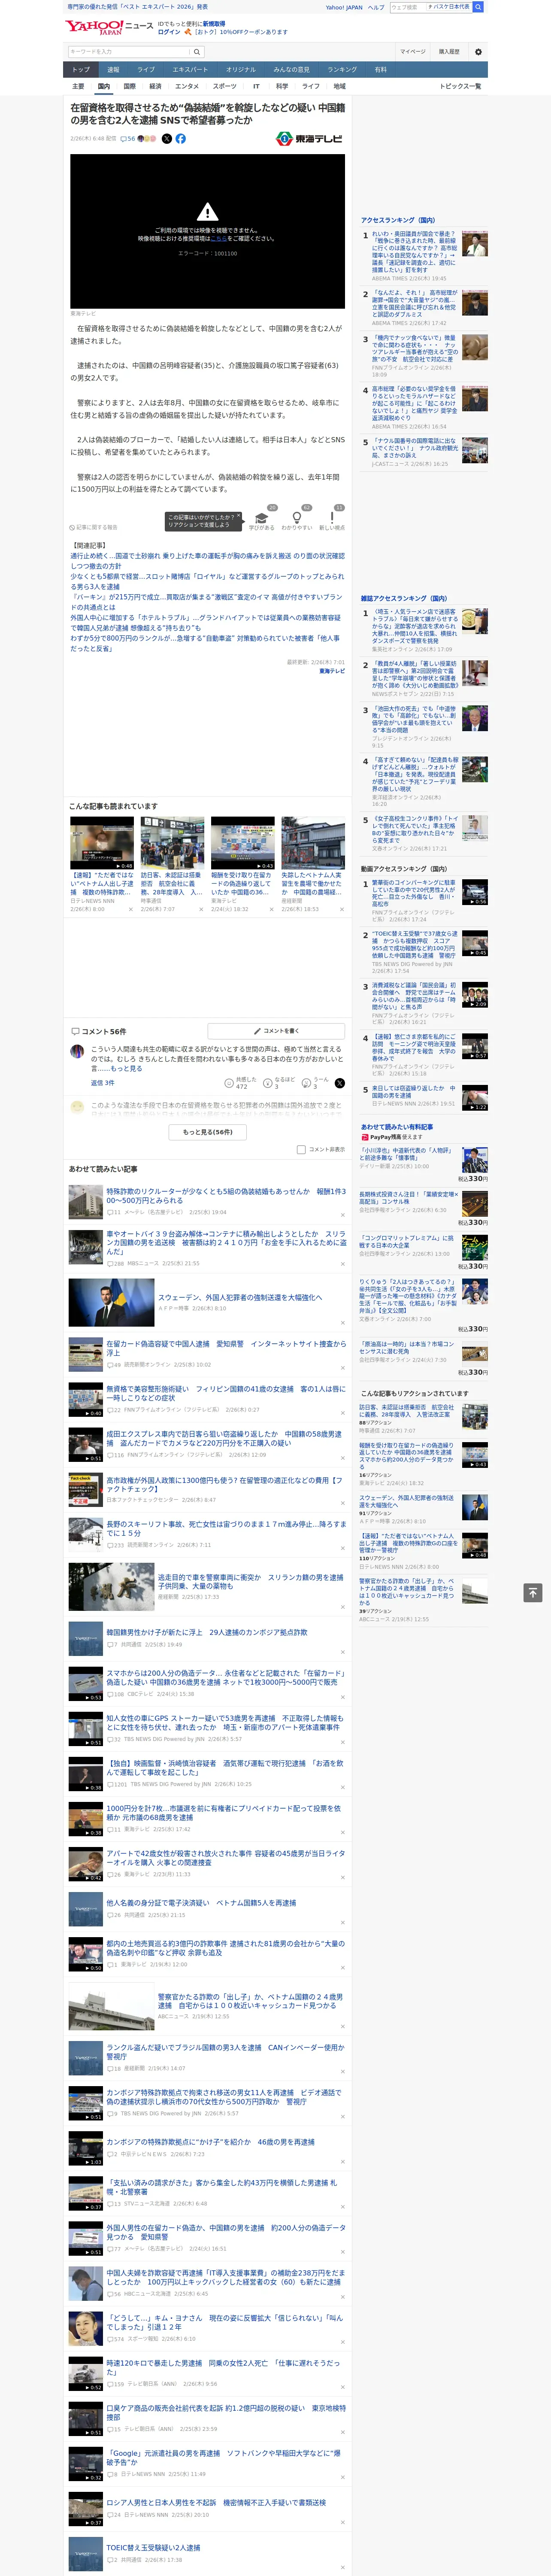The height and width of the screenshot is (2576, 551).
Task: Click コメントを書く pencil button
Action: (276, 1030)
